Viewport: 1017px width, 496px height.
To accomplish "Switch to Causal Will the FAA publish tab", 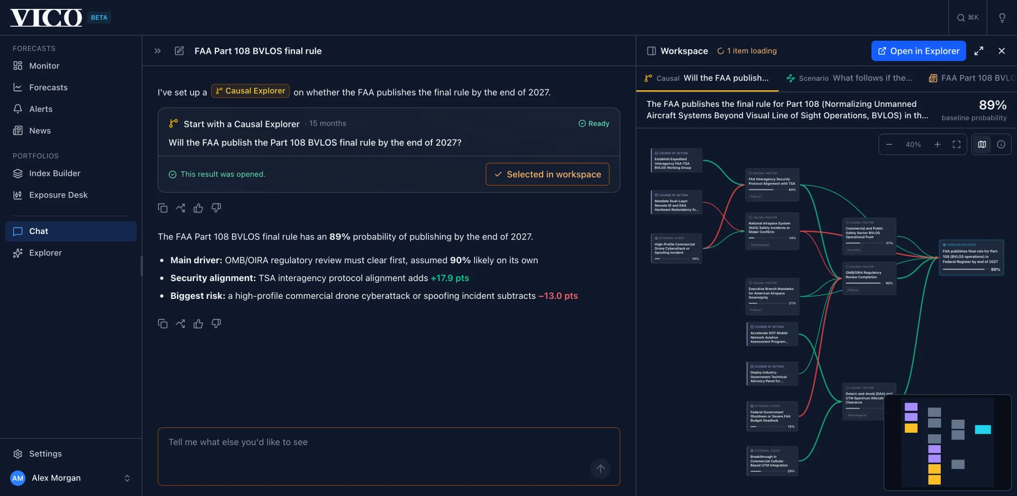I will [x=707, y=78].
